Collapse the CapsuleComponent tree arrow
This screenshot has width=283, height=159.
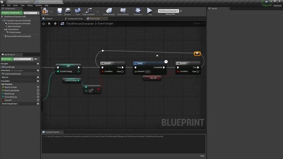click(x=3, y=21)
